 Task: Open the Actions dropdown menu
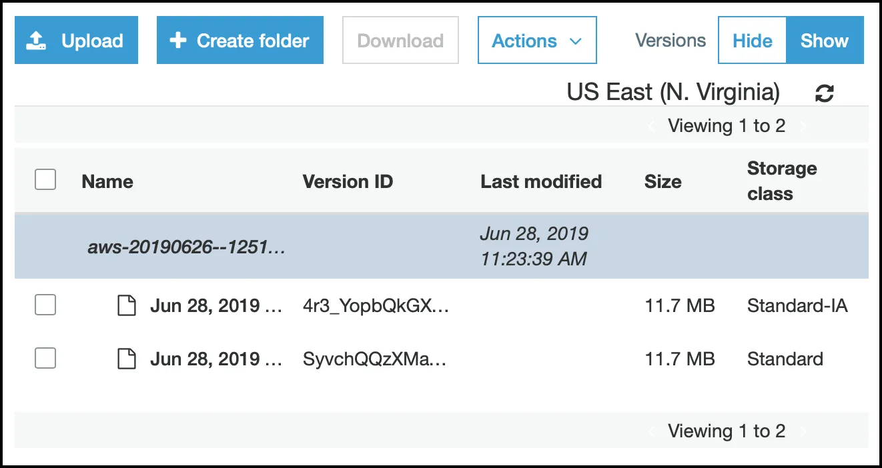pyautogui.click(x=536, y=41)
